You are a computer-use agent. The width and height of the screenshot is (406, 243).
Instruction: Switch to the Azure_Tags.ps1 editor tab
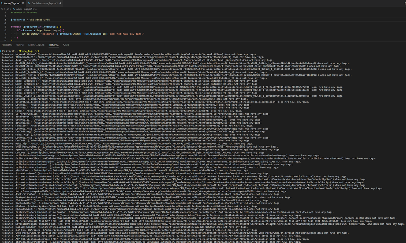[12, 3]
